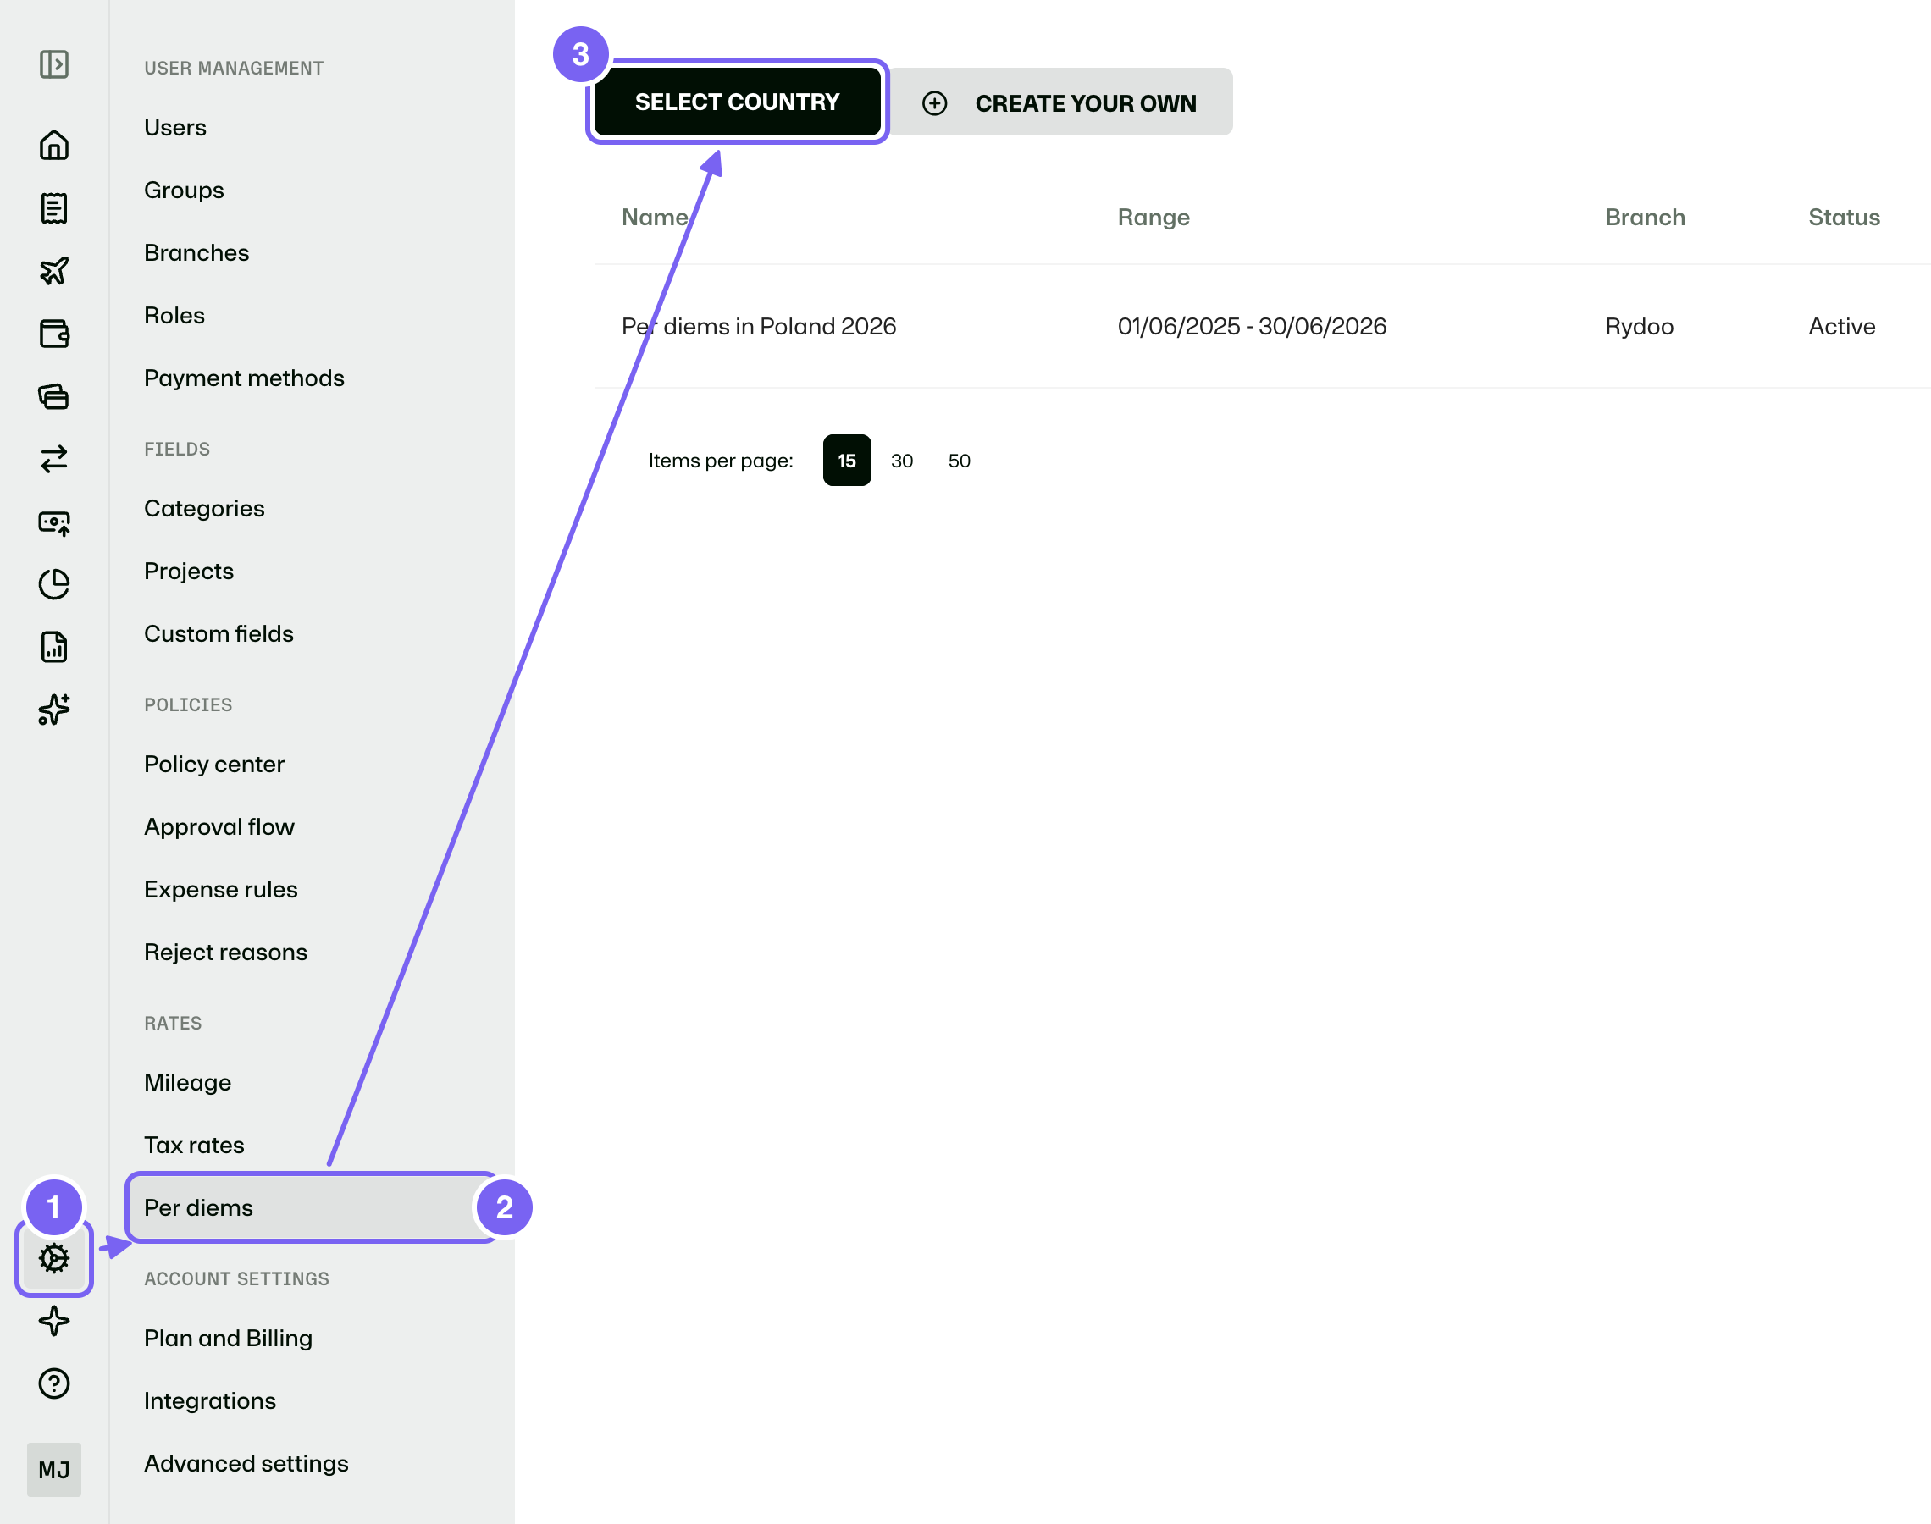Open the Home icon in sidebar
This screenshot has height=1524, width=1931.
pos(53,145)
